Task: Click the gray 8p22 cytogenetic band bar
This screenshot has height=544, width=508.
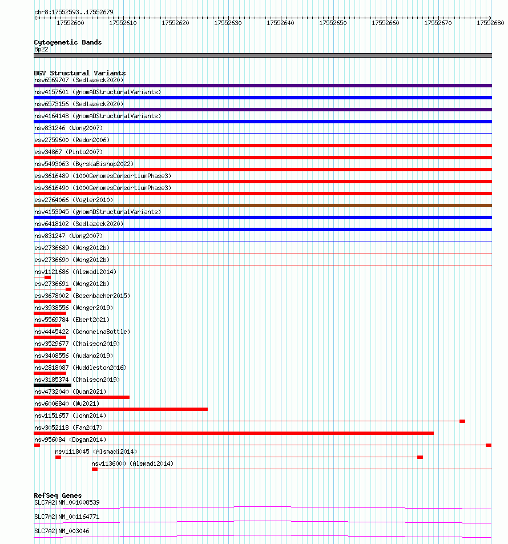Action: tap(263, 55)
